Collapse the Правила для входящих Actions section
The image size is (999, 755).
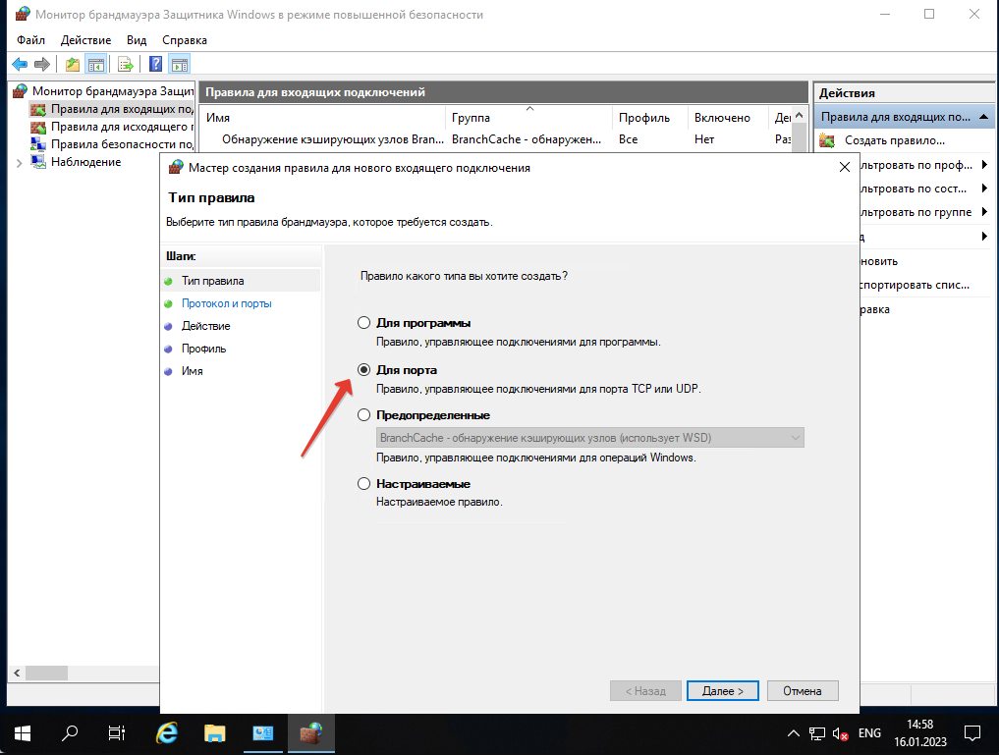[983, 117]
